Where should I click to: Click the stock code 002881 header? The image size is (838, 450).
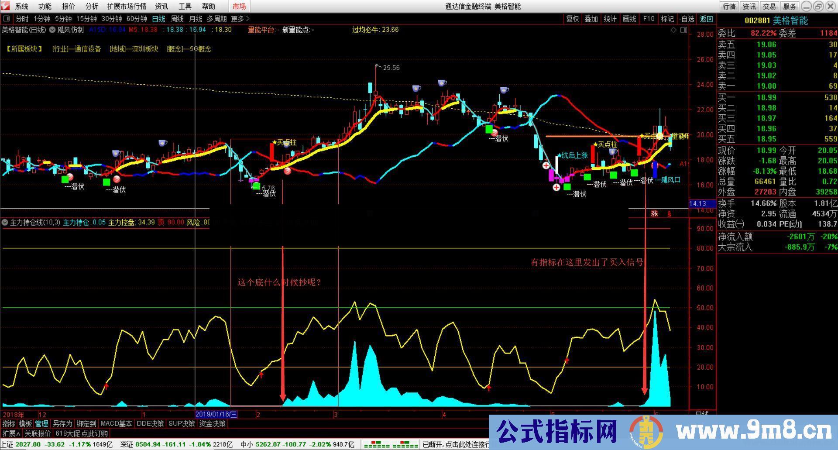click(x=757, y=21)
